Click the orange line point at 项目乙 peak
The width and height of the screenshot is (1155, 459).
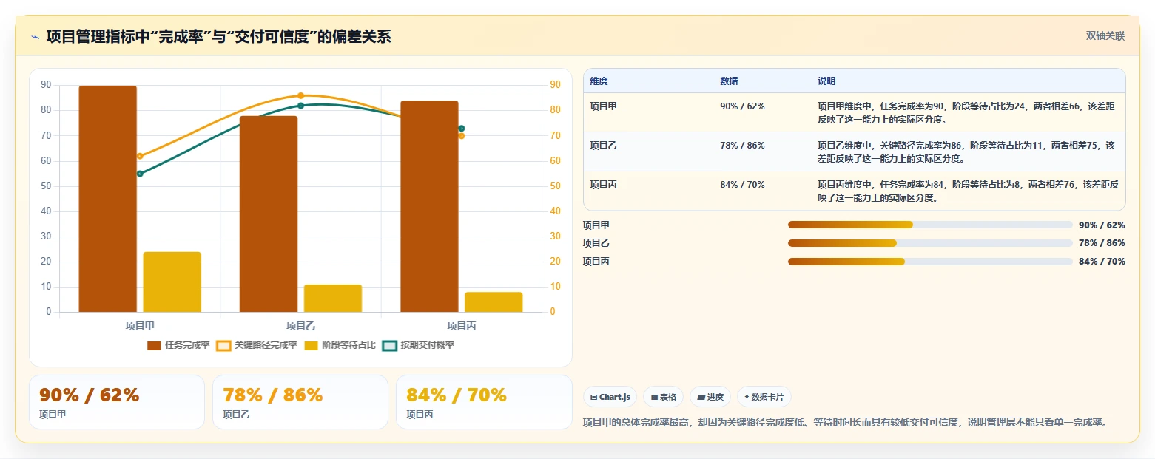point(300,95)
